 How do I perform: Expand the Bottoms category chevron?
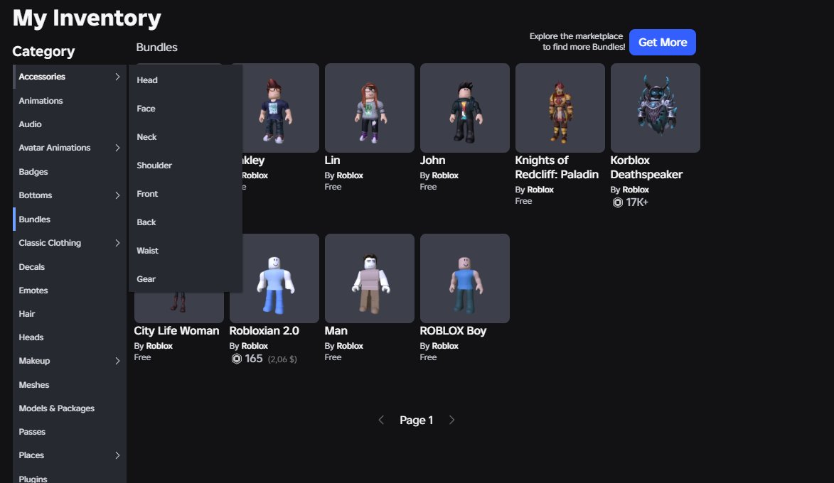click(117, 195)
